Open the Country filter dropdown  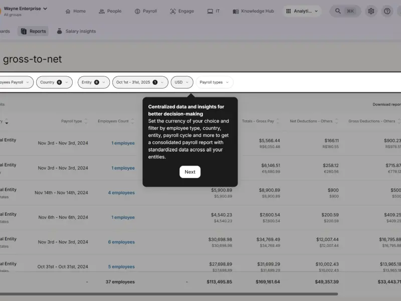[x=54, y=82]
